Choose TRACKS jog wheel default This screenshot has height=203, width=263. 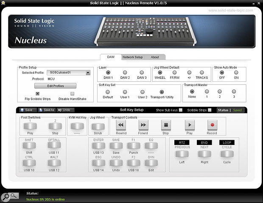coord(202,72)
